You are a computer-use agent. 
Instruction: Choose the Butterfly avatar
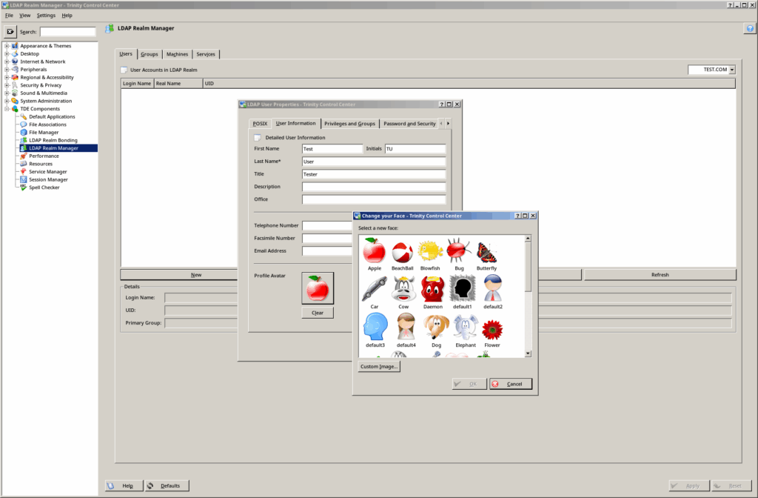[486, 250]
